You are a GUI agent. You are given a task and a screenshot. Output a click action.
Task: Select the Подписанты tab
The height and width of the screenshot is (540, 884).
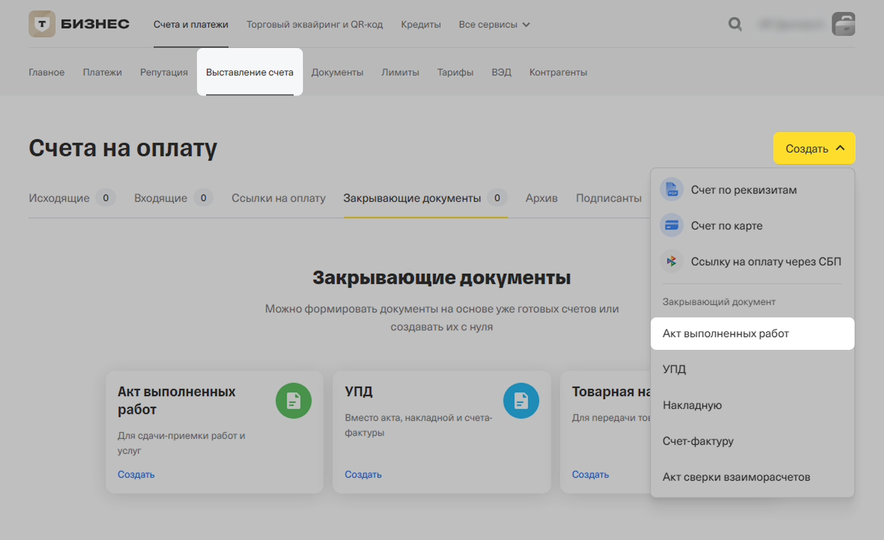pyautogui.click(x=608, y=198)
